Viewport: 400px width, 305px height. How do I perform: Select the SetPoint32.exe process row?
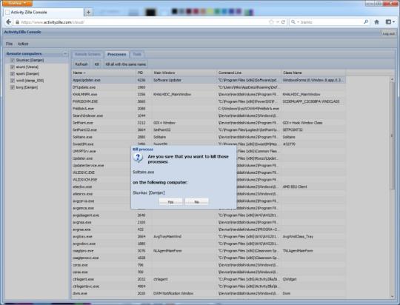click(208, 130)
